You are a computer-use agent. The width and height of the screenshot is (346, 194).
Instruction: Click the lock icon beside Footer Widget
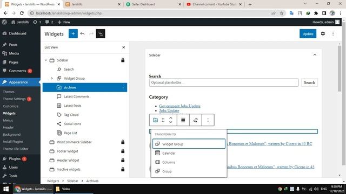click(123, 151)
